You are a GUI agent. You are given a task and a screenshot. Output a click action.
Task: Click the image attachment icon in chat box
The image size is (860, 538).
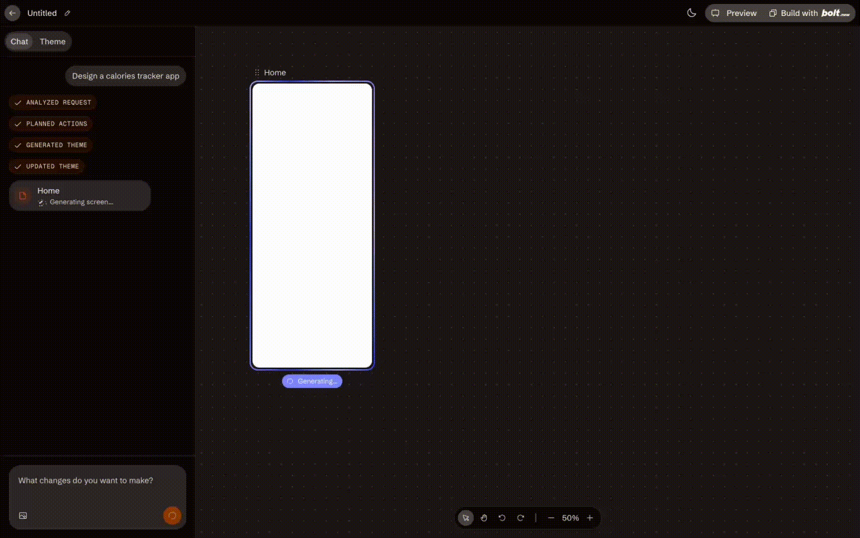pos(23,516)
